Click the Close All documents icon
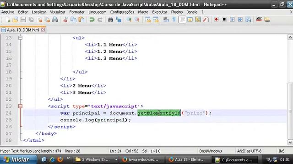Image resolution: width=293 pixels, height=164 pixels. coord(47,20)
